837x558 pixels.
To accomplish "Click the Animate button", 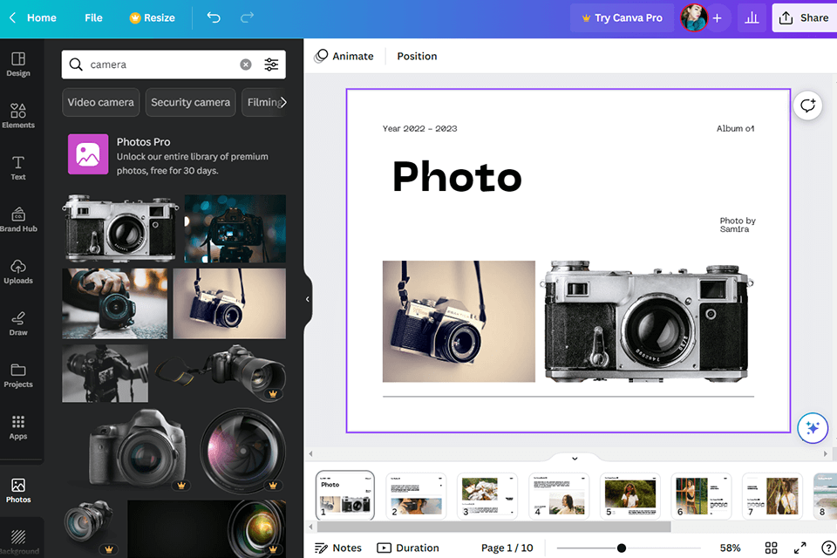I will point(344,56).
